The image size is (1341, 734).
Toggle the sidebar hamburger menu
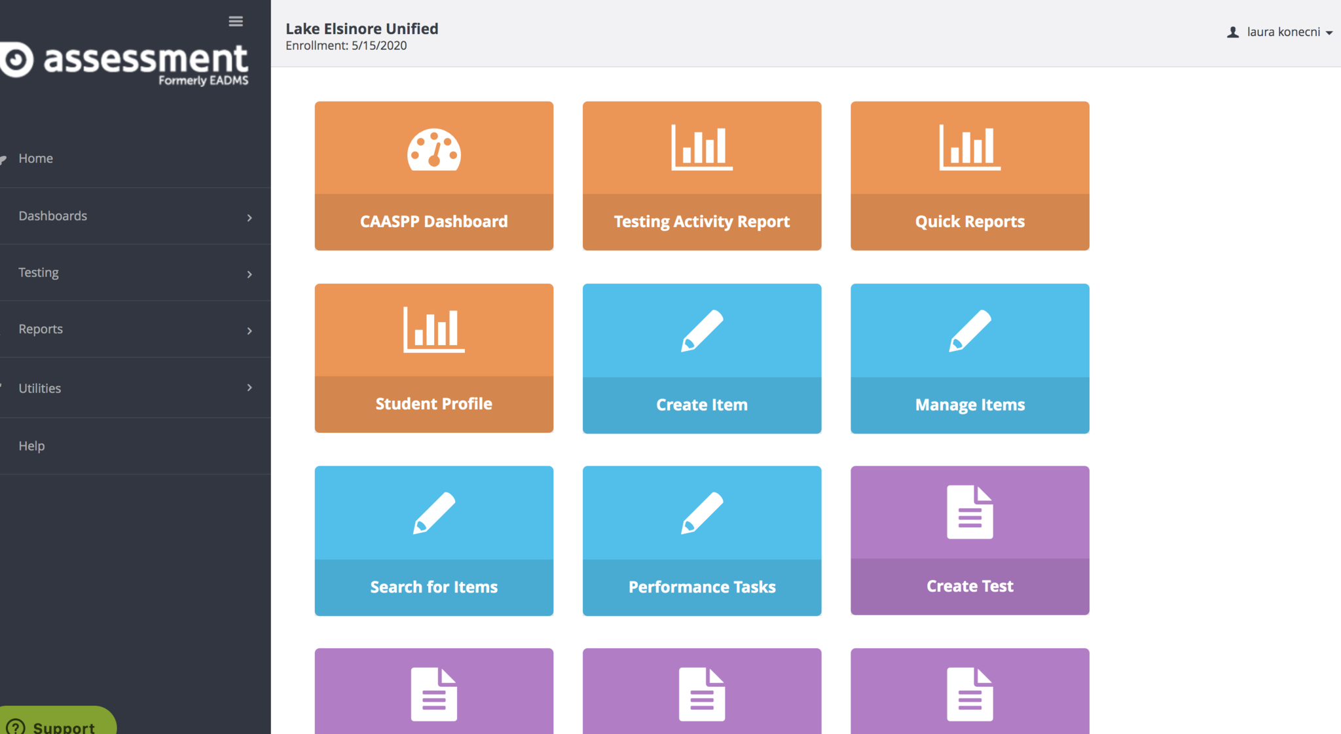(x=236, y=22)
